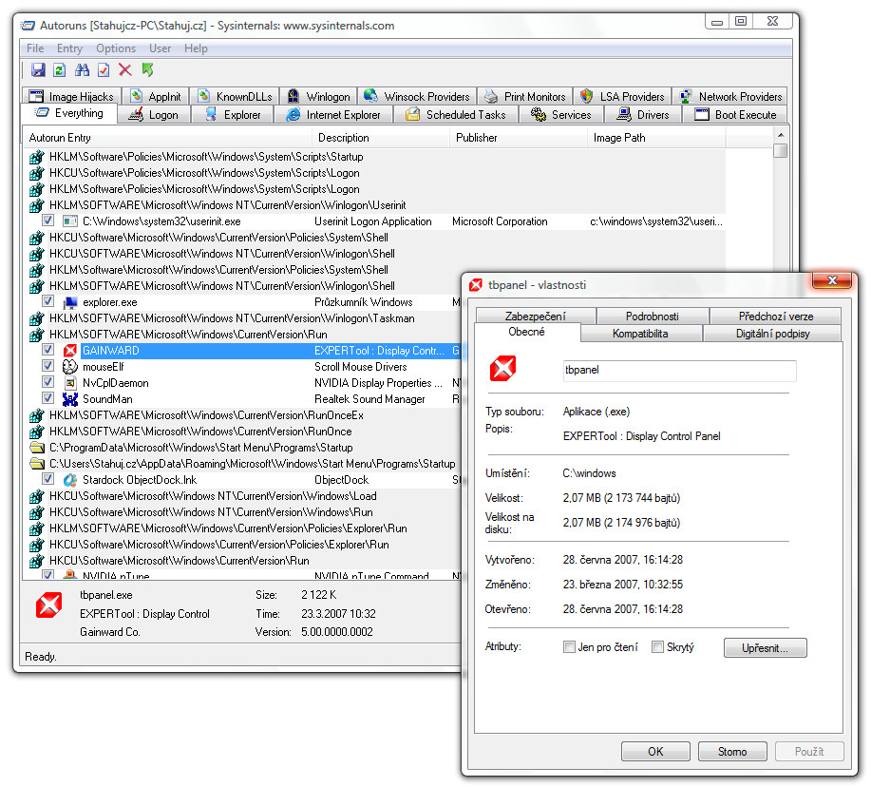The image size is (871, 787).
Task: Click the large tbpanel.exe icon in Autoruns details pane
Action: pos(48,605)
